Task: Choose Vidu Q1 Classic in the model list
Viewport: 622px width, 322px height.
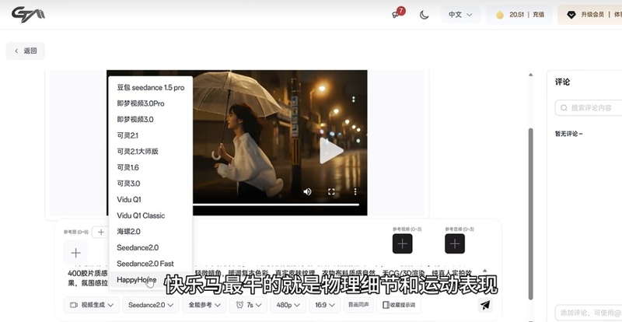Action: point(141,215)
